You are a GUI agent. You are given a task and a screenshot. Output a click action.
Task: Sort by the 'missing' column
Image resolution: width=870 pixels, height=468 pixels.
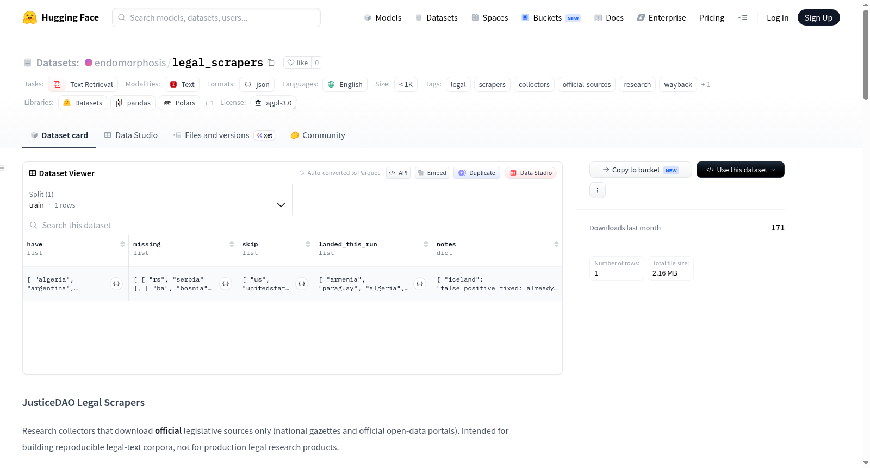232,245
